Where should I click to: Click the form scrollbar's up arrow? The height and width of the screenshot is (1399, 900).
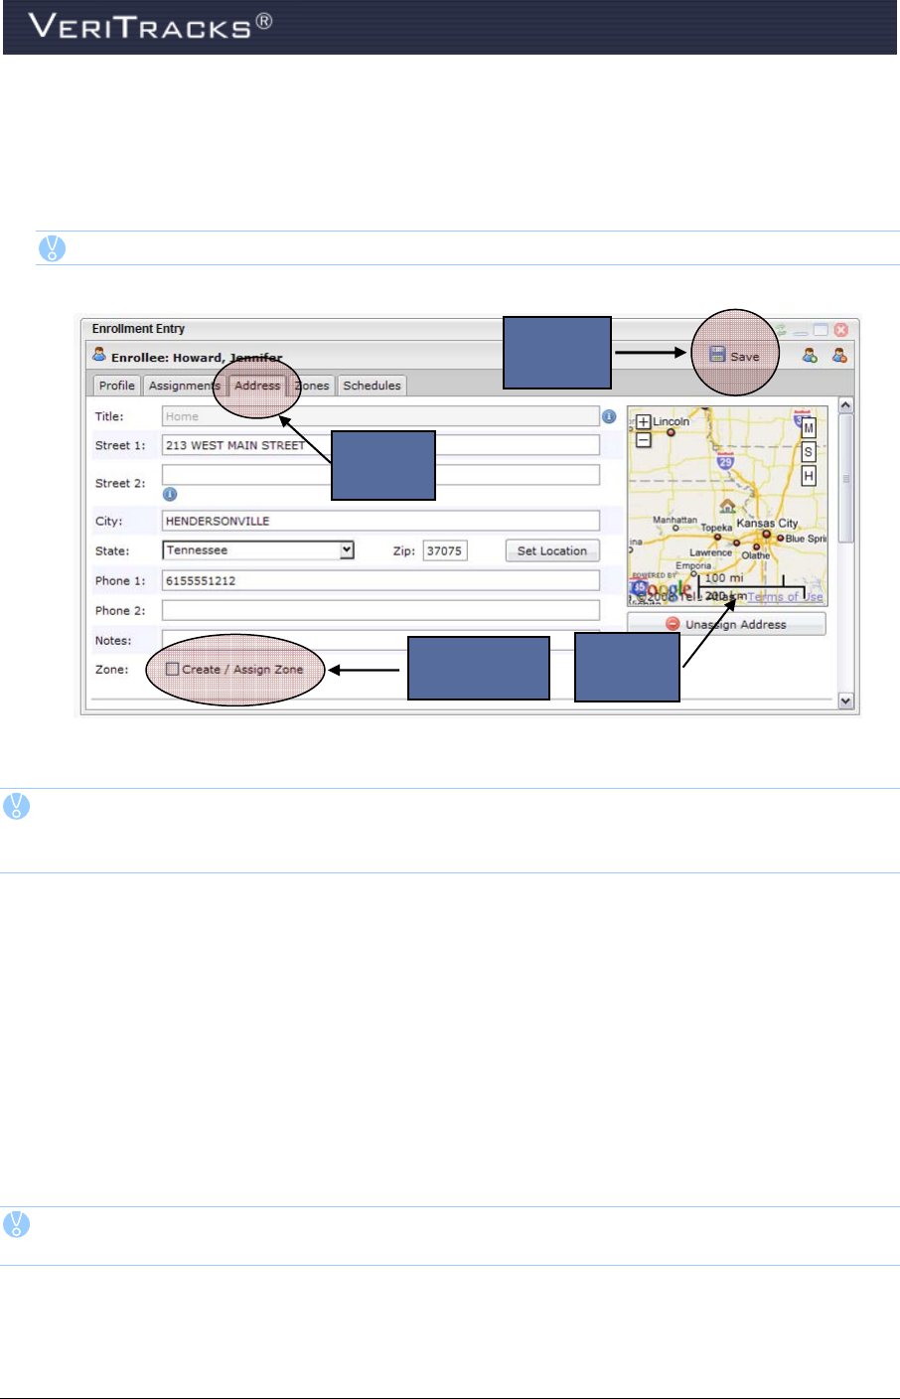tap(846, 405)
